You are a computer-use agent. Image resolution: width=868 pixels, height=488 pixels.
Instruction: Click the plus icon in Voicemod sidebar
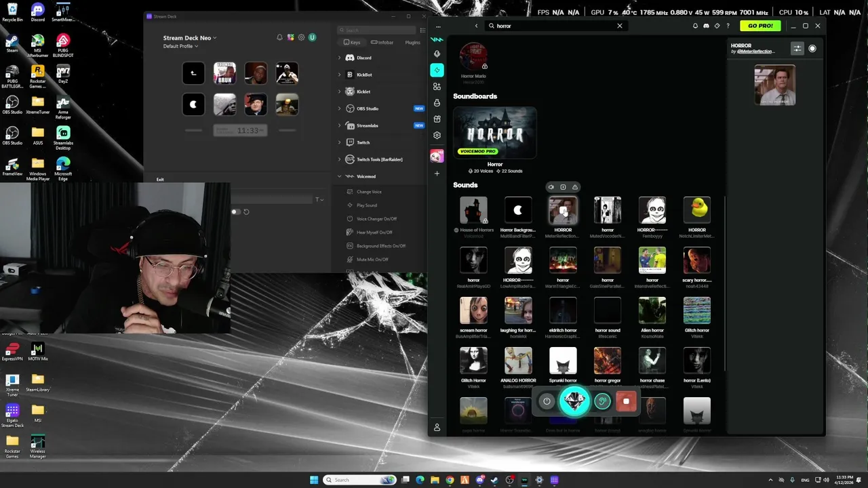pos(437,174)
